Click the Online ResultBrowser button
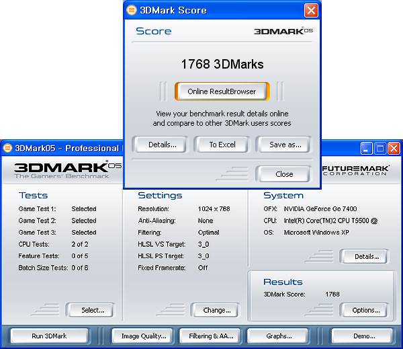 coord(222,91)
